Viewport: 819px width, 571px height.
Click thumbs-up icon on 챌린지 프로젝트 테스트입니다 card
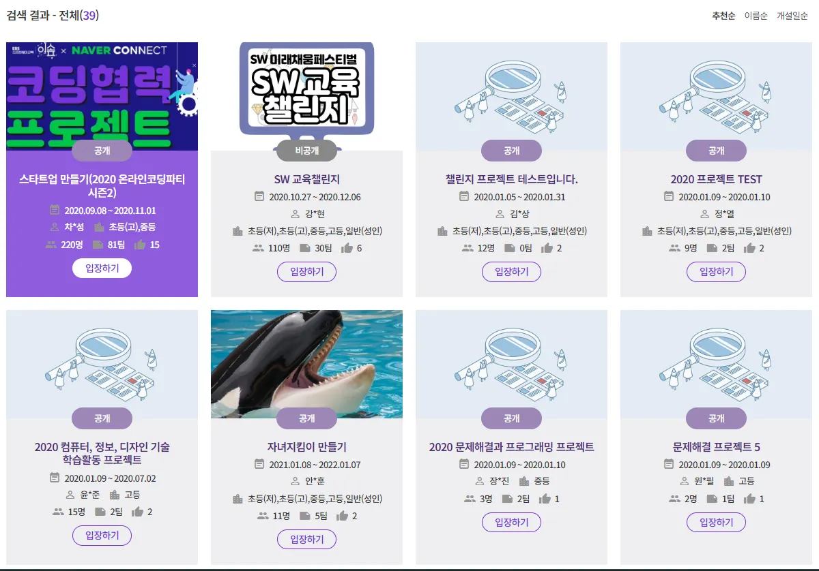pos(546,248)
